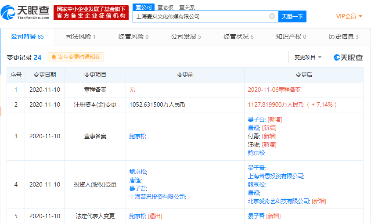
Task: Go to the 知识产权 tab
Action: [291, 36]
